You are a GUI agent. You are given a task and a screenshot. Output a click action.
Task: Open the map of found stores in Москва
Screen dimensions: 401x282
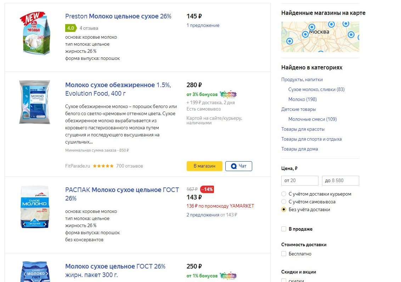coord(320,37)
